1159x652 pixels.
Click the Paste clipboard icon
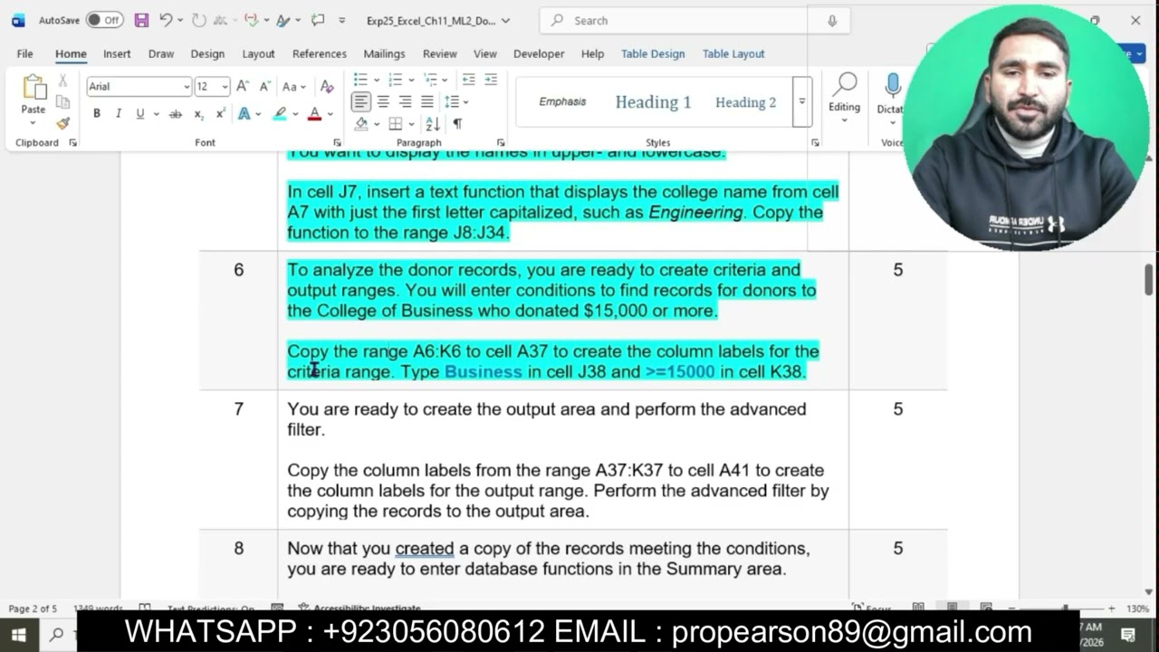(x=34, y=88)
